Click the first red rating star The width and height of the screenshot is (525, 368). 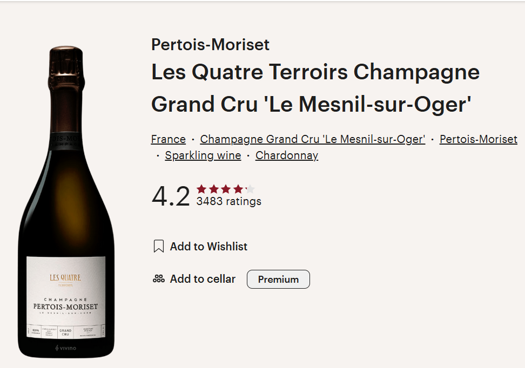[201, 189]
